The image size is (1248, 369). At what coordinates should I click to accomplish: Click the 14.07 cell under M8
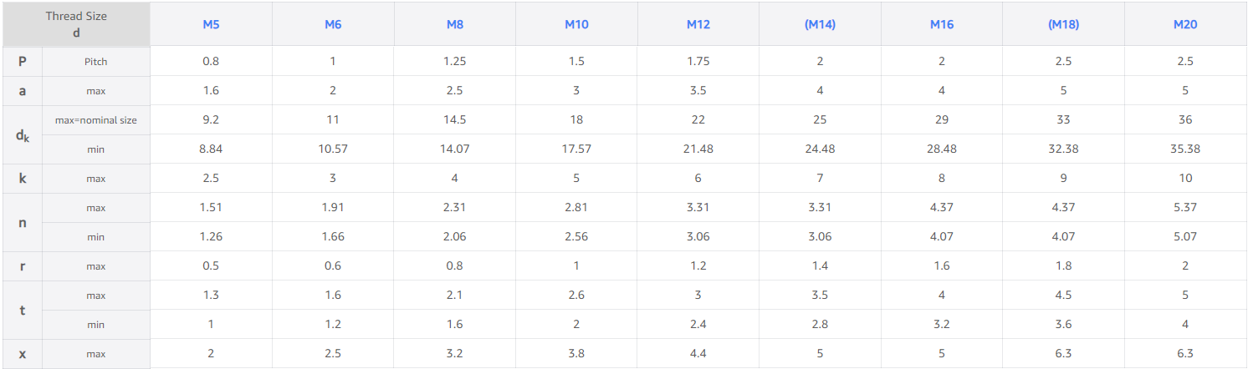coord(455,149)
